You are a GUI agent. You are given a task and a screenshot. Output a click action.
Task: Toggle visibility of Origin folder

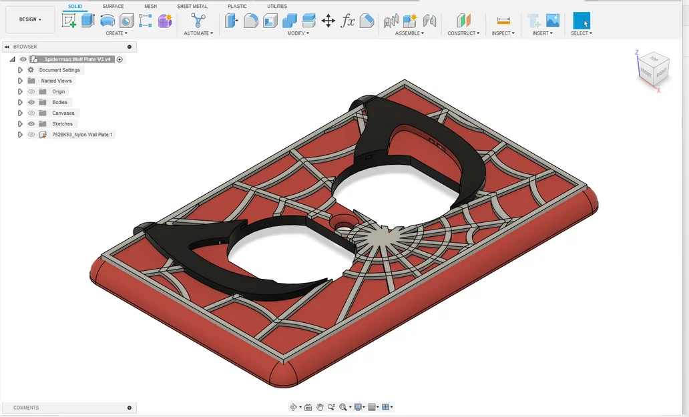(x=31, y=92)
